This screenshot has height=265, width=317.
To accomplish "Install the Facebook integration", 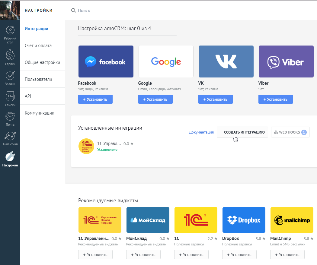I will (95, 99).
